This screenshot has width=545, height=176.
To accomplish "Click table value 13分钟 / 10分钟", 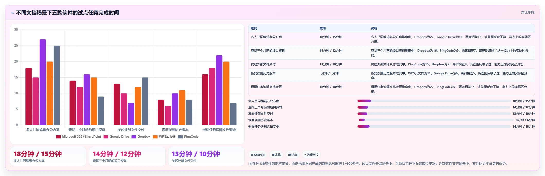I will (x=331, y=64).
